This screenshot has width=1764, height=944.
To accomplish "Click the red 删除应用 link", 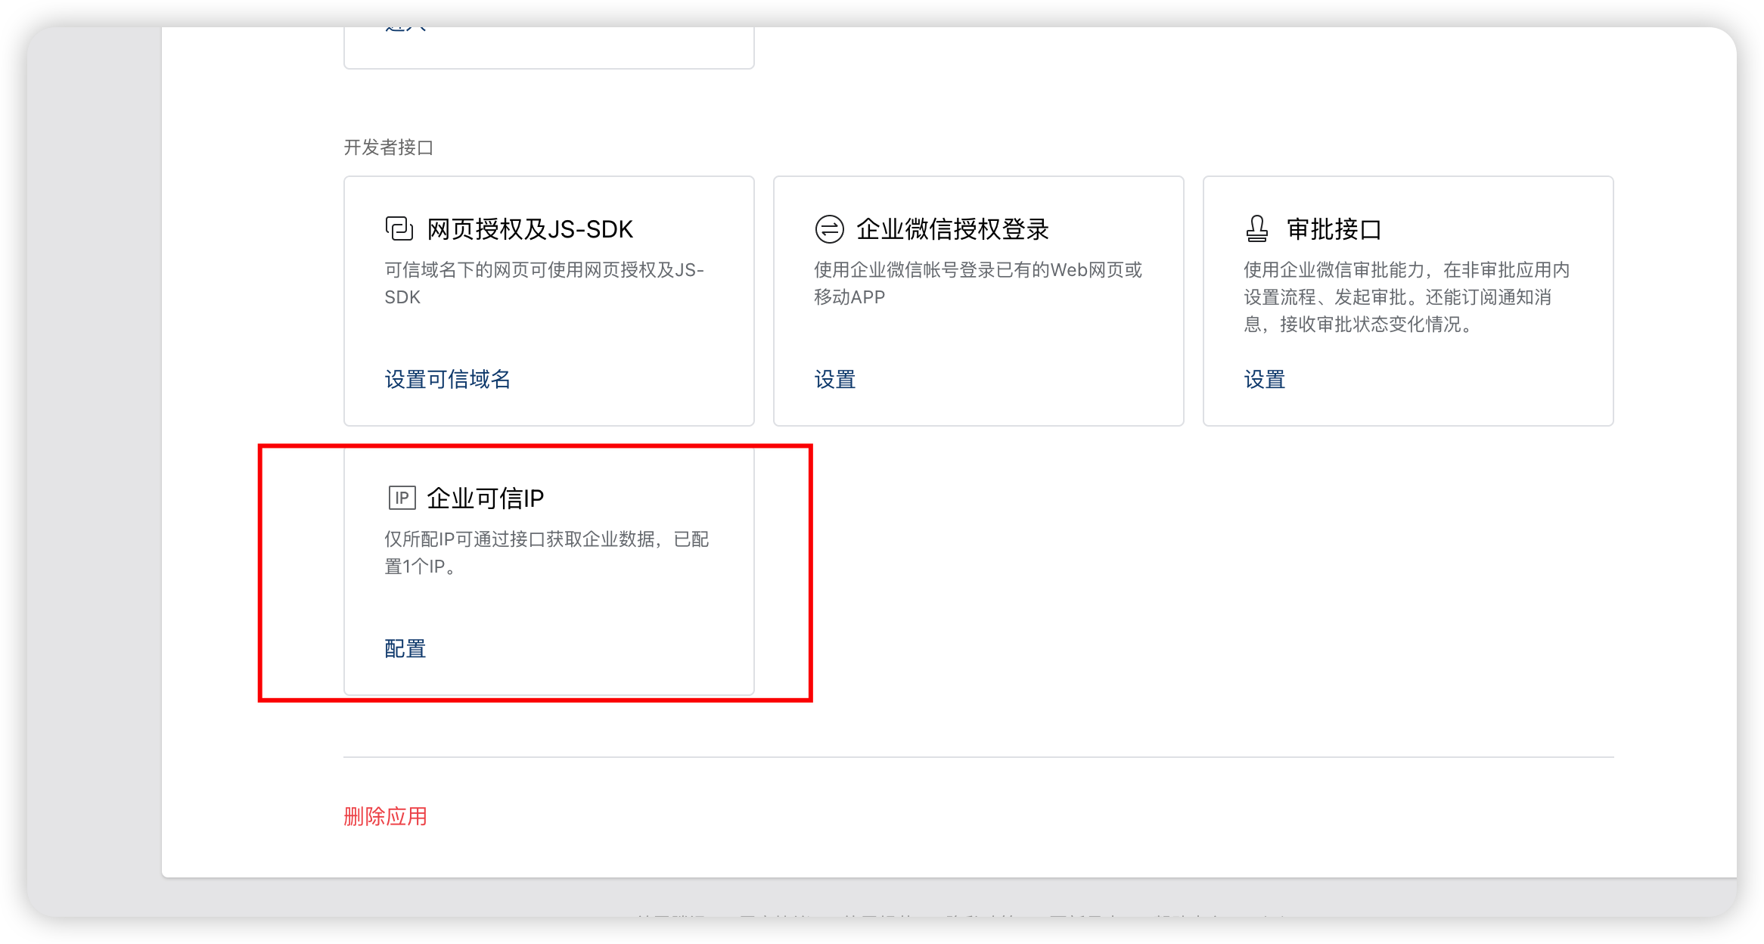I will pos(385,816).
